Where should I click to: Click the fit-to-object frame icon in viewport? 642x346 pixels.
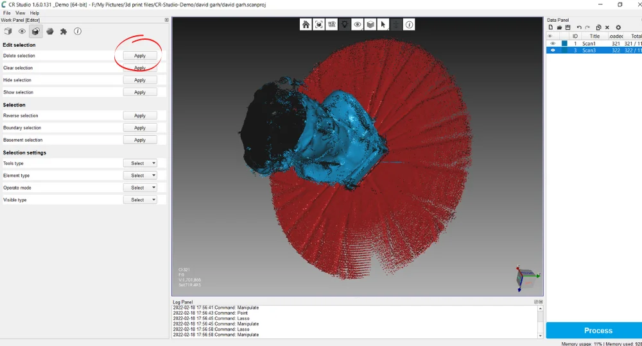(318, 24)
